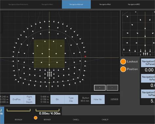Click the 0.00m/4.00m depth progress bar
155x124 pixels.
pyautogui.click(x=47, y=110)
